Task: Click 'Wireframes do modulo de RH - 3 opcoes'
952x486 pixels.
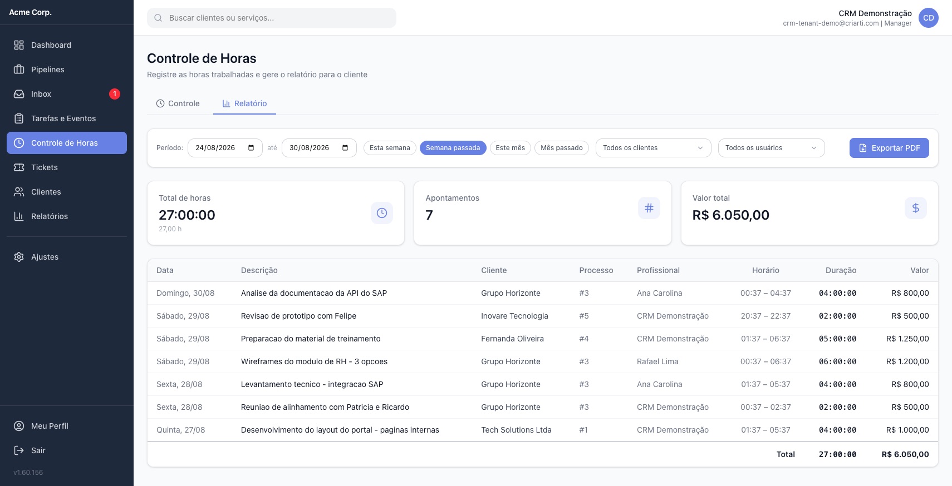Action: [x=314, y=361]
